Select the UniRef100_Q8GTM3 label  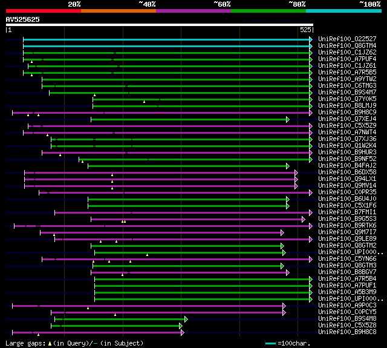pos(347,266)
